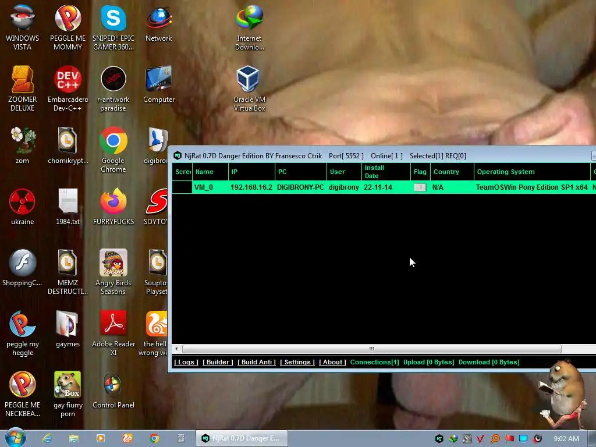Sort by the Country column header
The height and width of the screenshot is (447, 596).
pos(452,172)
